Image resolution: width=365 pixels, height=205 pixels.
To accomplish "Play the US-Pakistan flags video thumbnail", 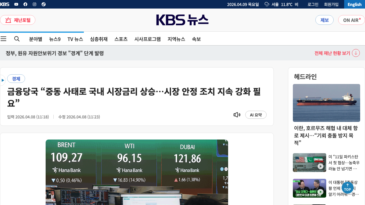I will tap(309, 163).
